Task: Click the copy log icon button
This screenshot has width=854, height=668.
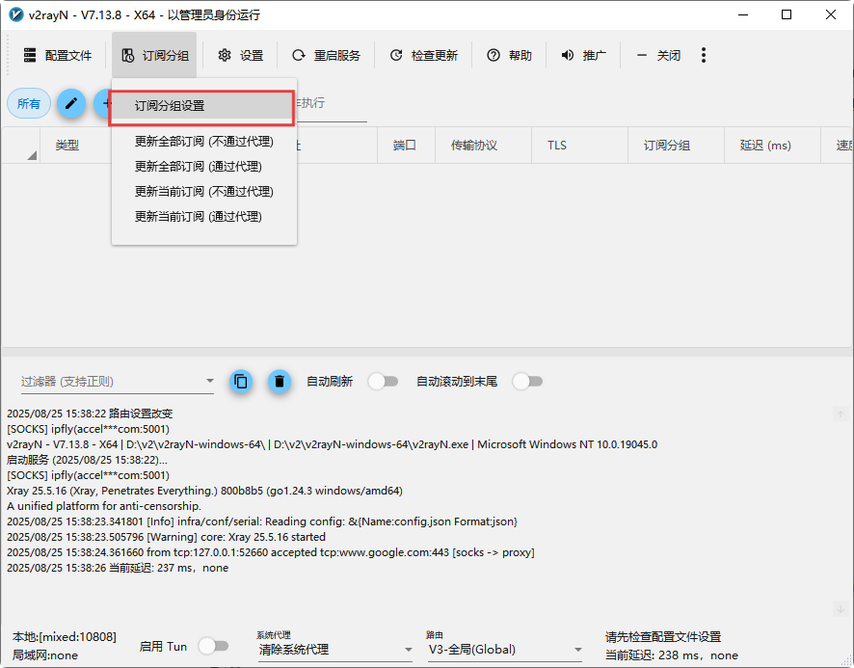Action: (241, 382)
